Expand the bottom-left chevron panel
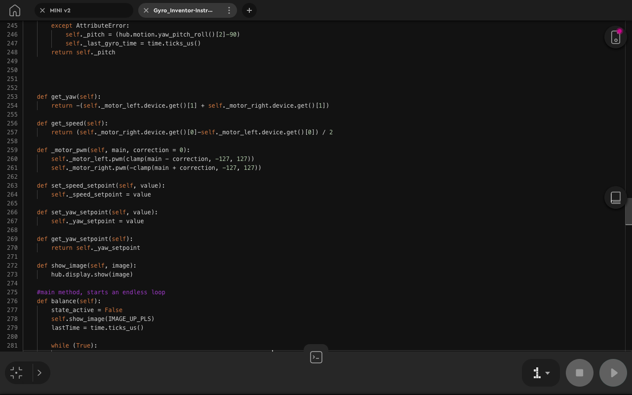 39,373
